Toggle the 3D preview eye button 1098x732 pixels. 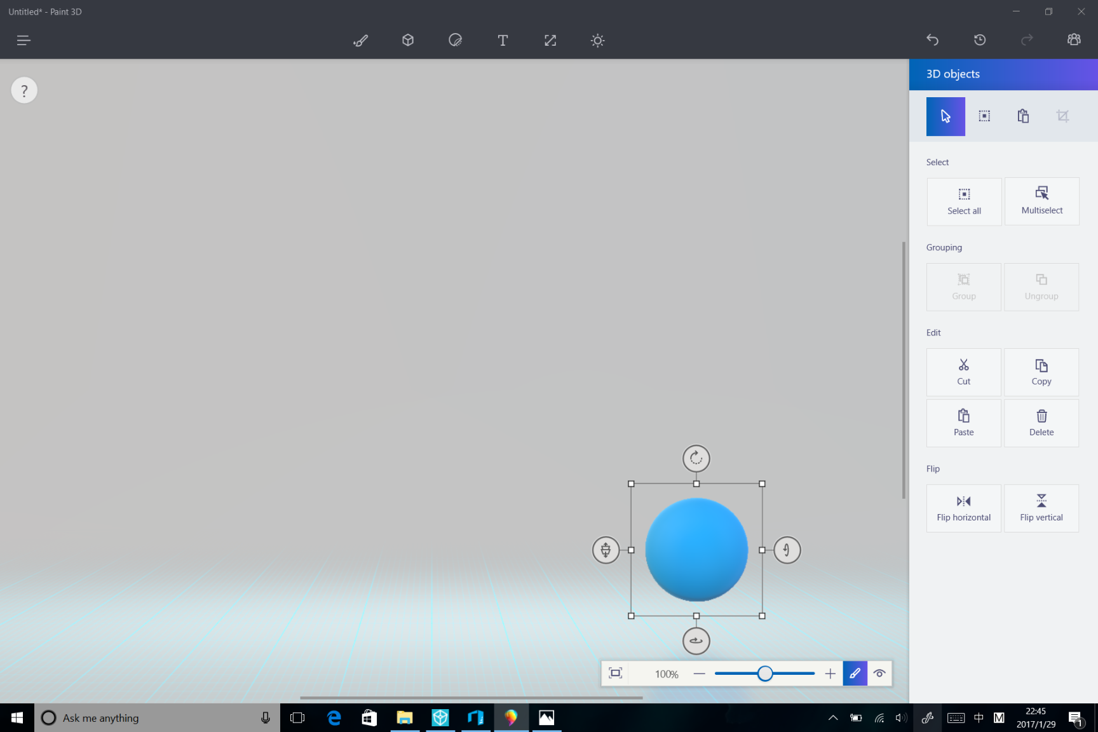(879, 674)
